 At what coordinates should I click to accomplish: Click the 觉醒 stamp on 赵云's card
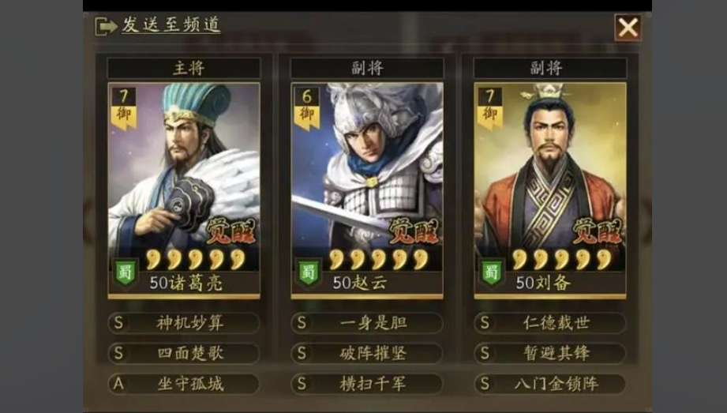(413, 231)
